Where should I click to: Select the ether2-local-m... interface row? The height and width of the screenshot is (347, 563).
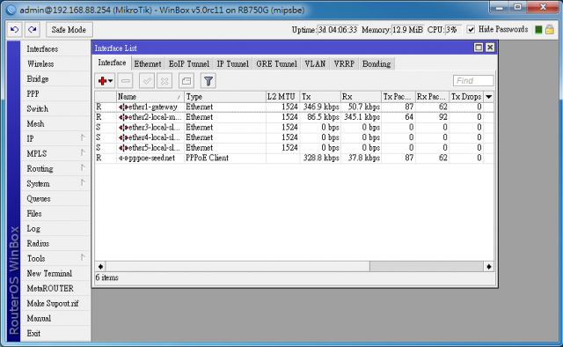pos(294,117)
